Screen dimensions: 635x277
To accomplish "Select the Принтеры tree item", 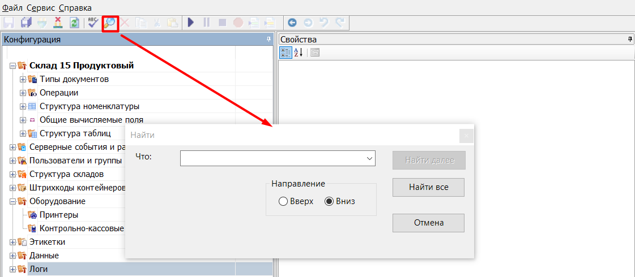I will tap(59, 215).
